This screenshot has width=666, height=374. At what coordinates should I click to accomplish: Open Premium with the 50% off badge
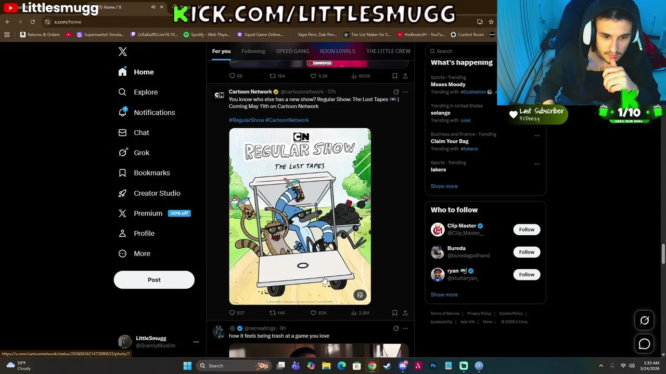(154, 213)
